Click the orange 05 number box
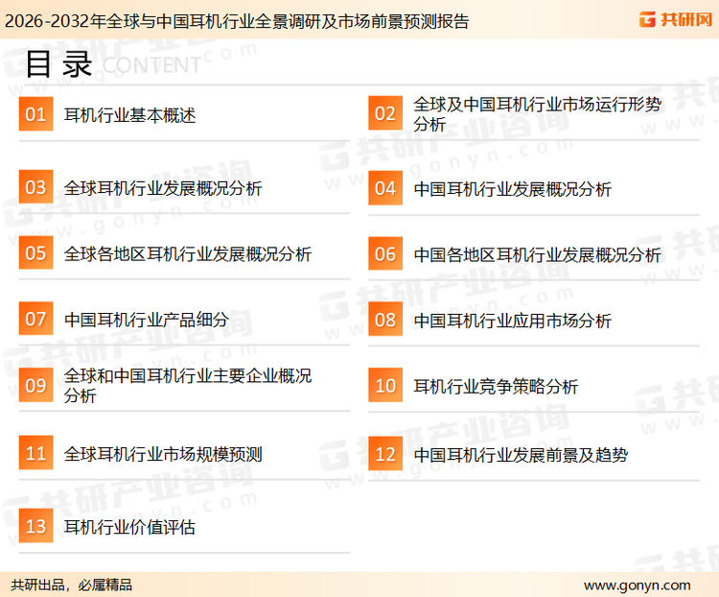This screenshot has width=719, height=597. tap(35, 252)
